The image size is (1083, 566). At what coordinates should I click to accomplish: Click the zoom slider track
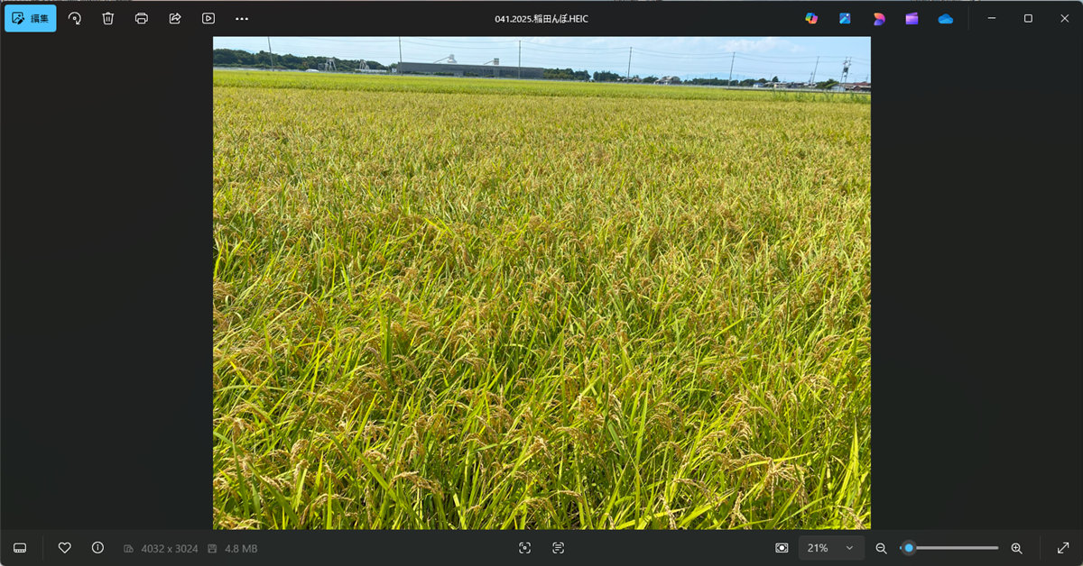[x=949, y=548]
